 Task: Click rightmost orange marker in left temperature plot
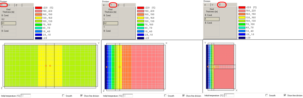tap(50, 66)
